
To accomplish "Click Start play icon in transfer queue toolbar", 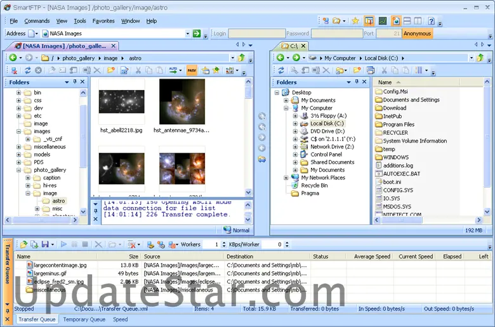I will (x=63, y=245).
